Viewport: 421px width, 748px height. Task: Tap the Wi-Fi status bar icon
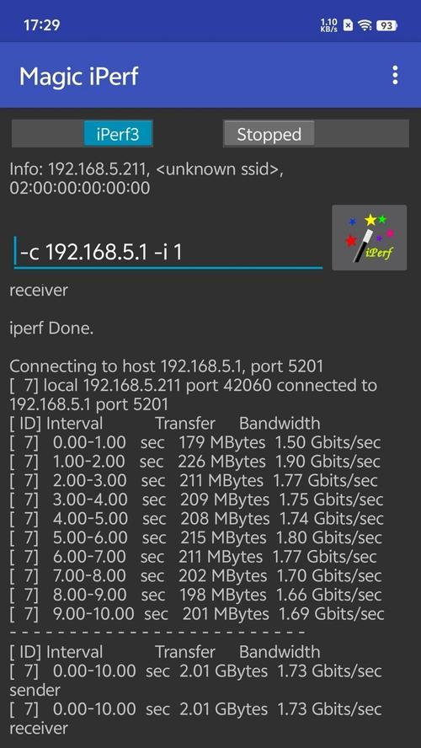tap(365, 26)
